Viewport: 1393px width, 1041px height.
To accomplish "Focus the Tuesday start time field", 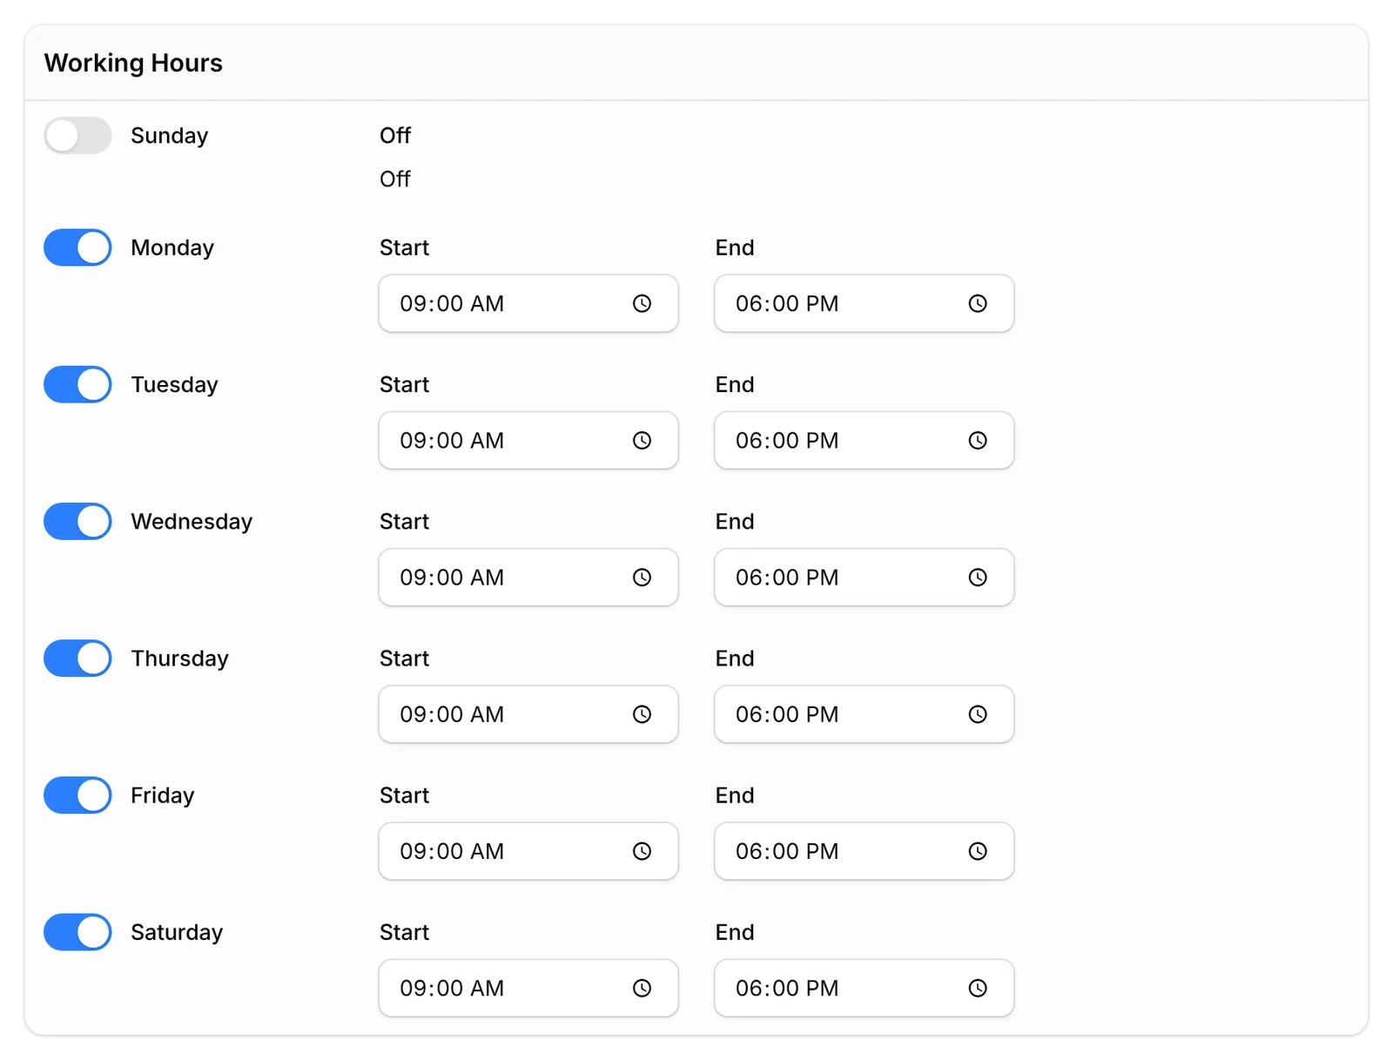I will (528, 440).
